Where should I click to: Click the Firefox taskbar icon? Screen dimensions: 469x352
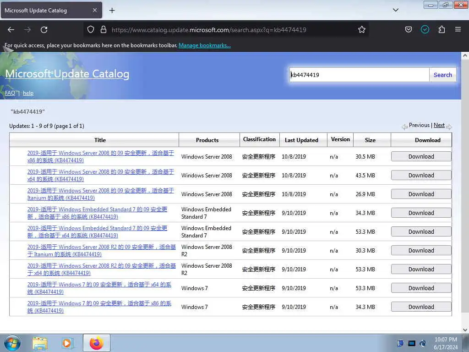click(x=96, y=343)
